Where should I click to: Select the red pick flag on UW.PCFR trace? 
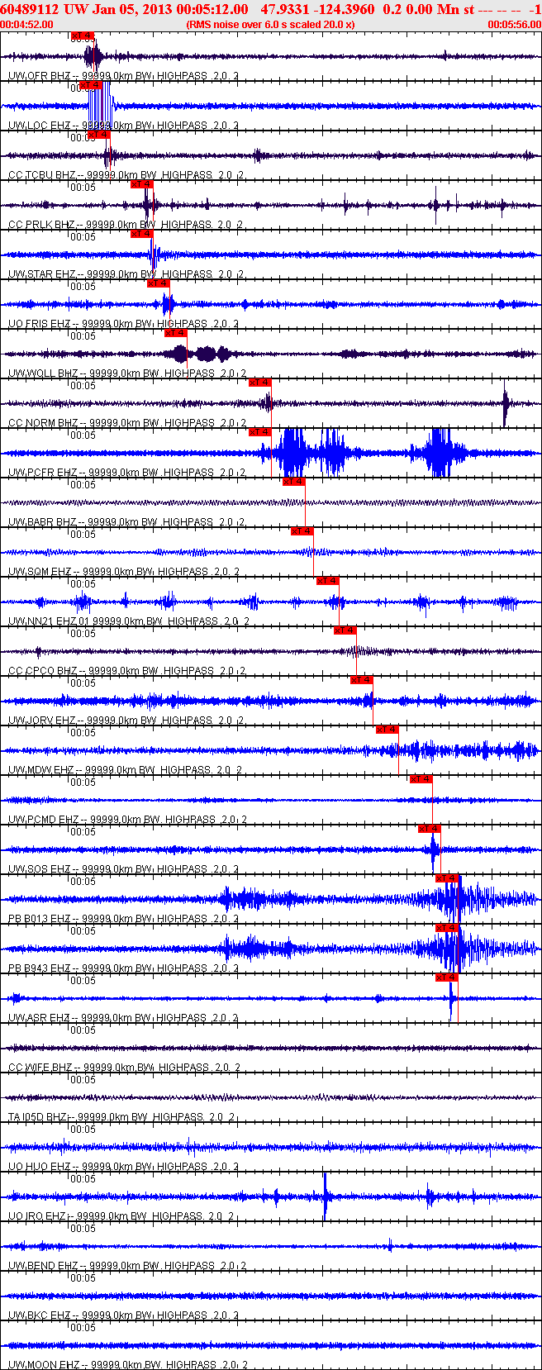(260, 432)
